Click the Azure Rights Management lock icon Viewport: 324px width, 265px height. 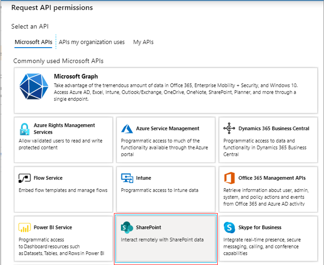pos(25,129)
